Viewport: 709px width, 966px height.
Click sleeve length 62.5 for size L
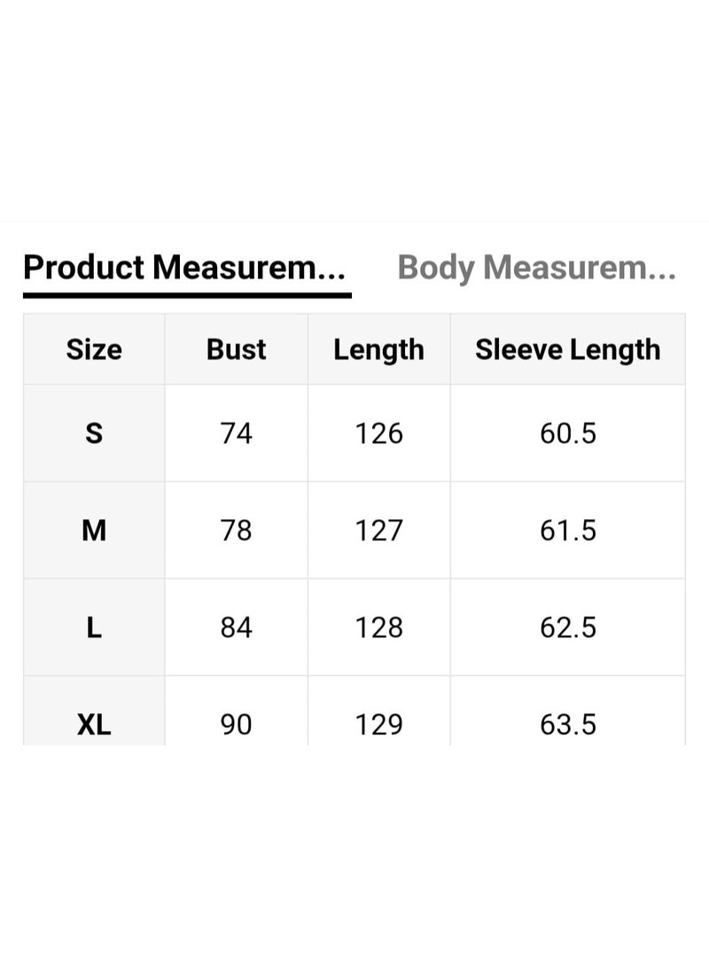(x=568, y=627)
